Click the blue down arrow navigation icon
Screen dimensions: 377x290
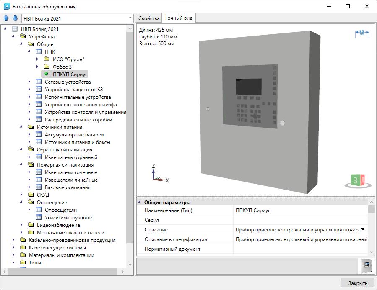point(15,18)
